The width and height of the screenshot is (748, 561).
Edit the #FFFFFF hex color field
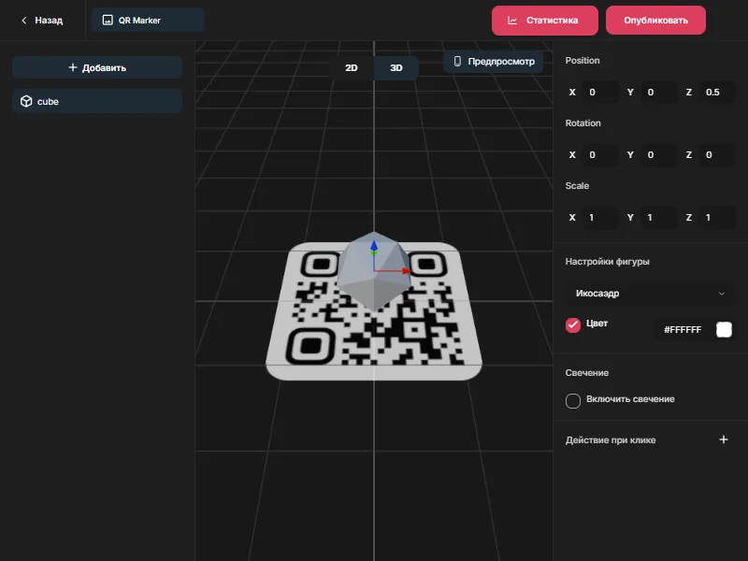683,329
